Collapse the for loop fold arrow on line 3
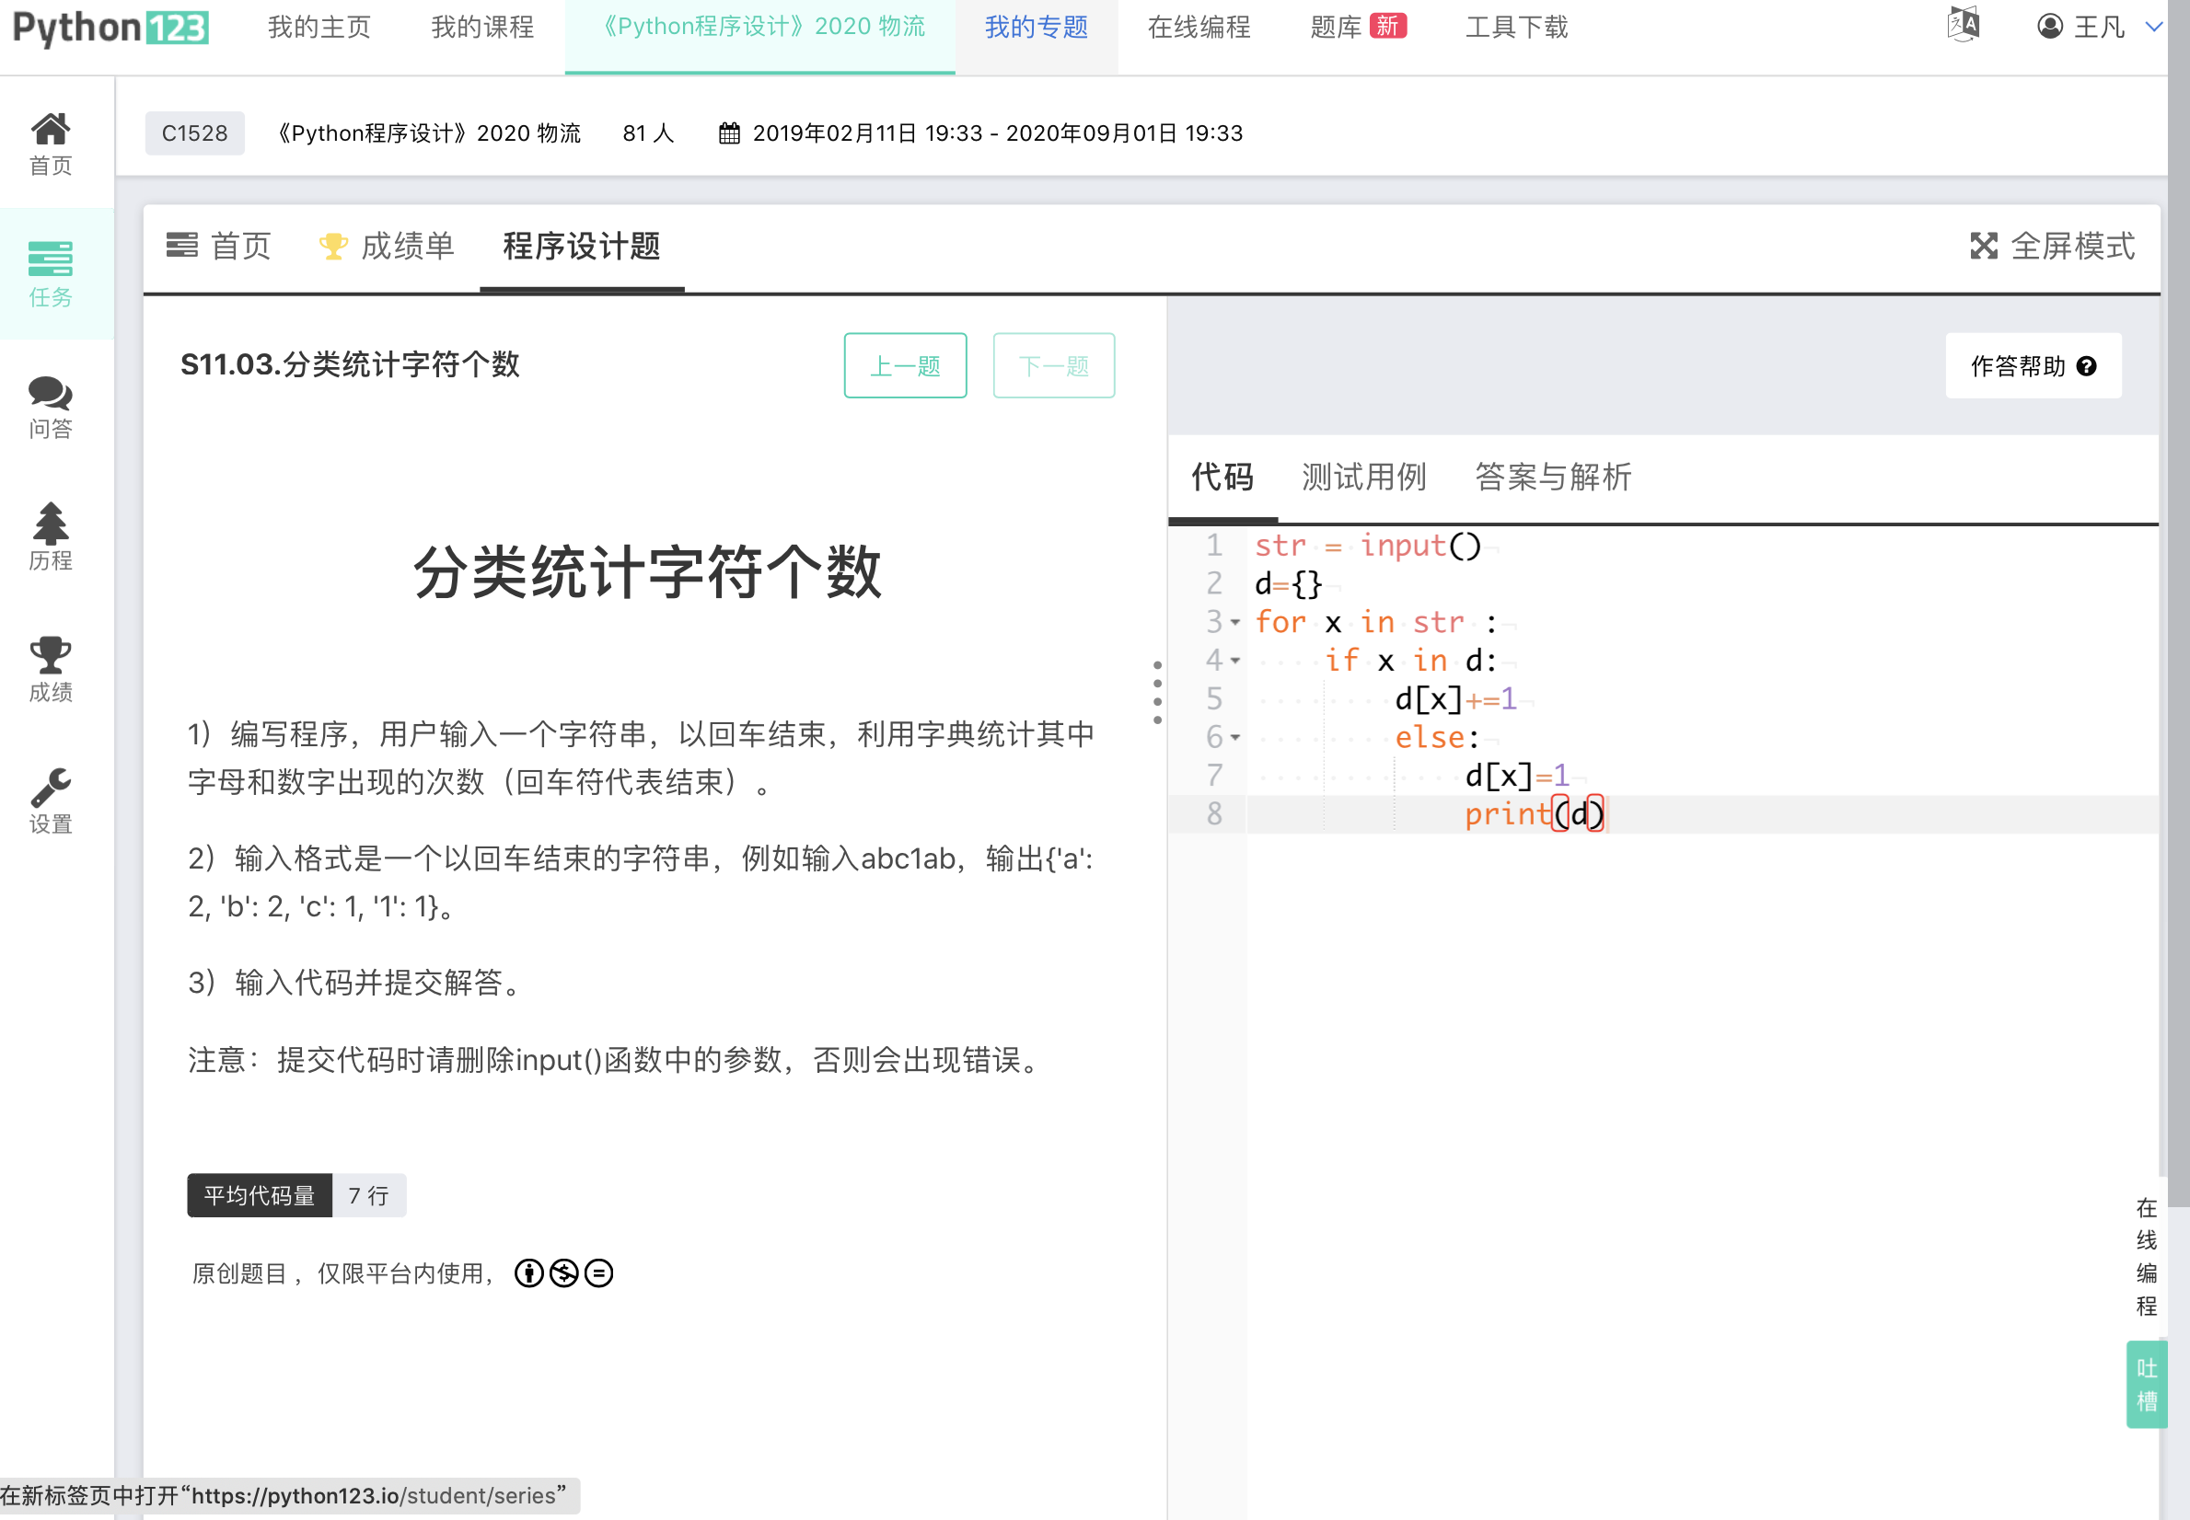2190x1520 pixels. tap(1235, 623)
